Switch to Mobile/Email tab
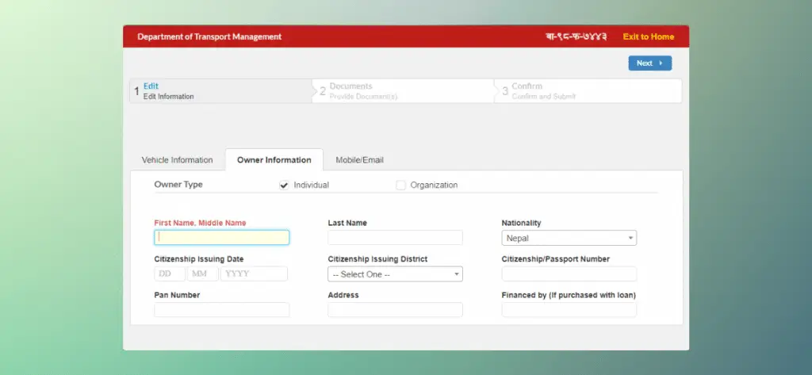Image resolution: width=812 pixels, height=375 pixels. coord(359,160)
